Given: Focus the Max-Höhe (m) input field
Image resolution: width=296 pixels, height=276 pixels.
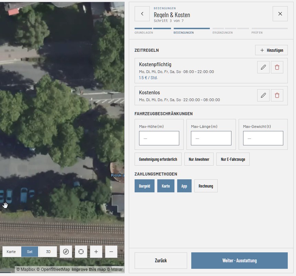Looking at the screenshot, I should pos(159,138).
